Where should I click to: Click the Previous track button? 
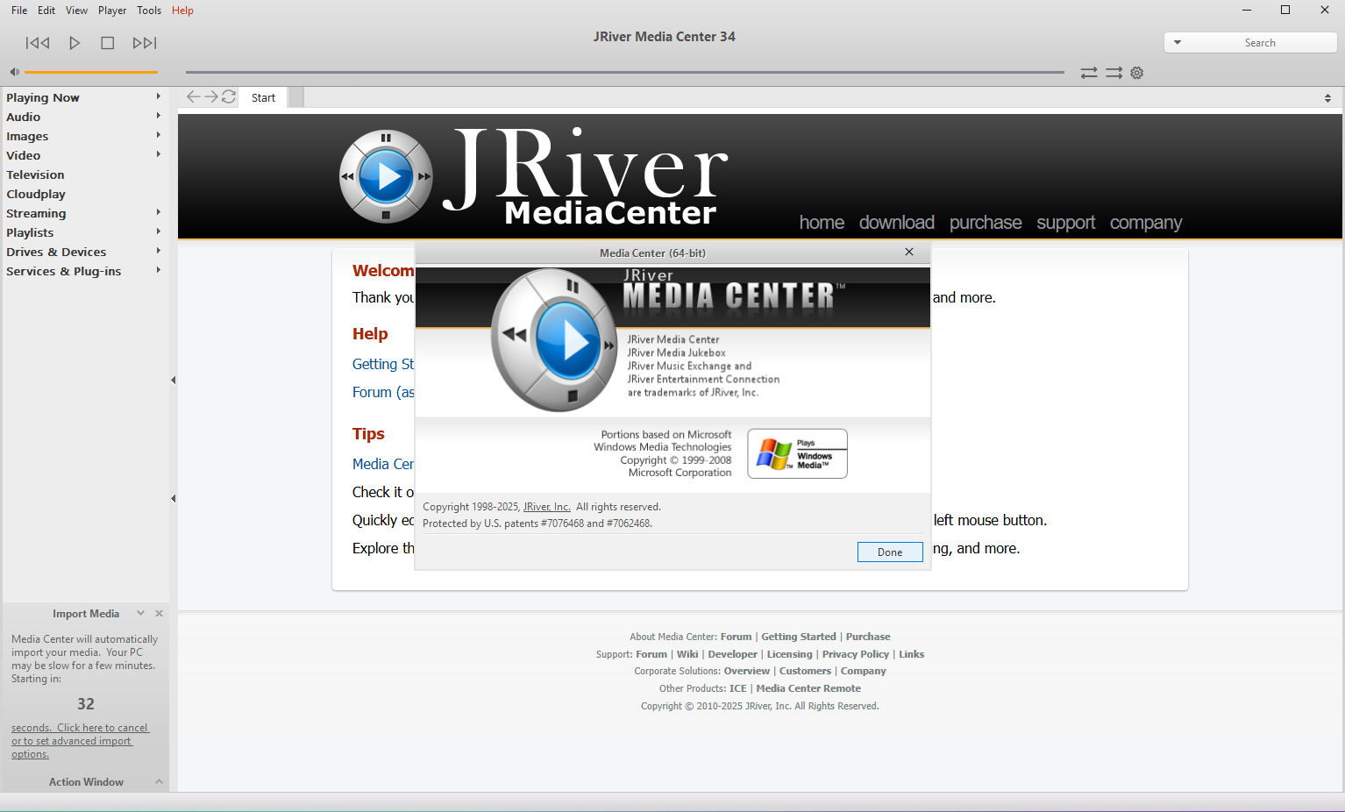point(38,43)
